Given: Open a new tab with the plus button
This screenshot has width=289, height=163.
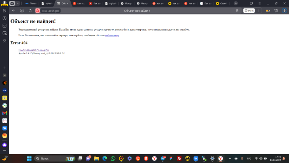Looking at the screenshot, I should pos(235,3).
